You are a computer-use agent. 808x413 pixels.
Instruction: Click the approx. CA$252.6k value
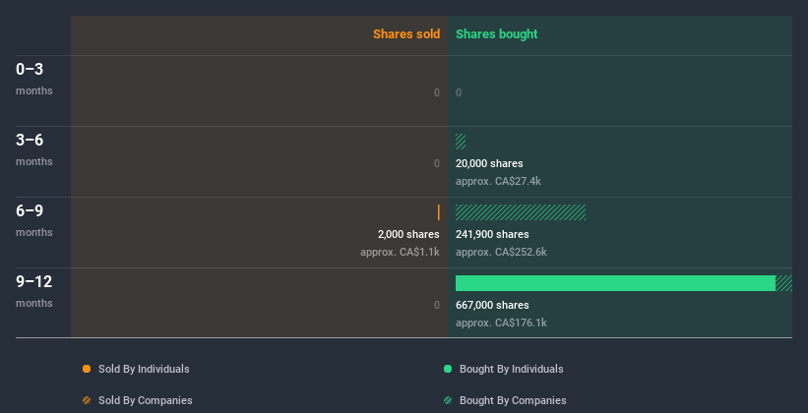[x=501, y=253]
